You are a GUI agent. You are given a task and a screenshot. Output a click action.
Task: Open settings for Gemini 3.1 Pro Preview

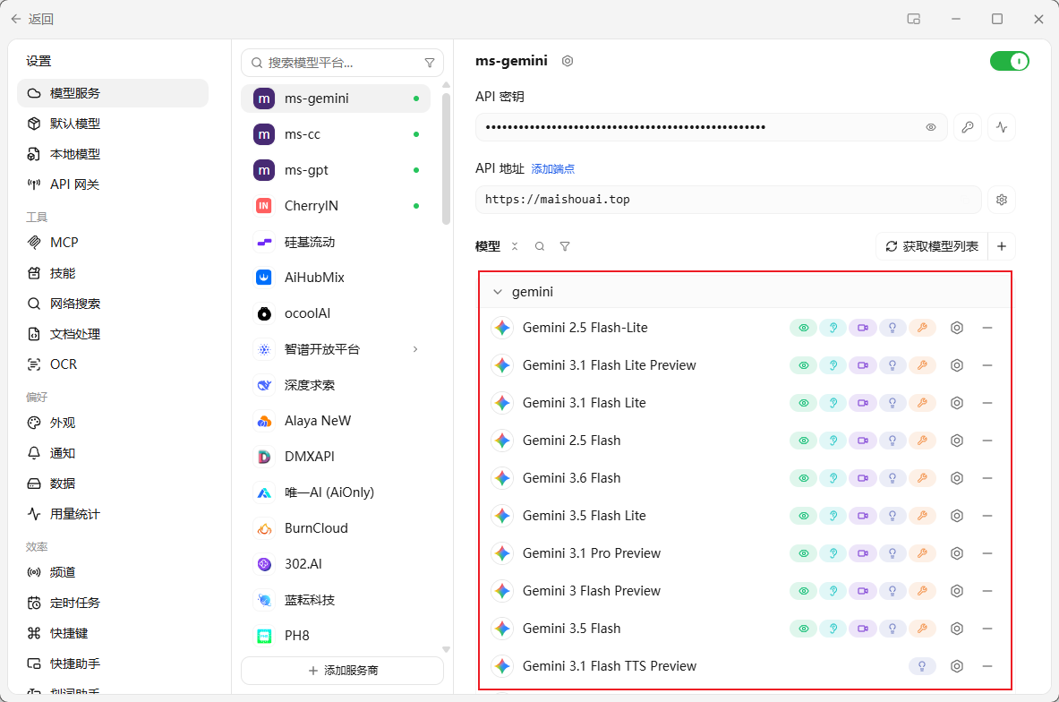(x=956, y=553)
